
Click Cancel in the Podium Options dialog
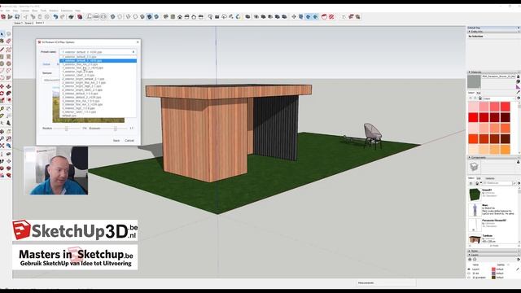pos(129,141)
